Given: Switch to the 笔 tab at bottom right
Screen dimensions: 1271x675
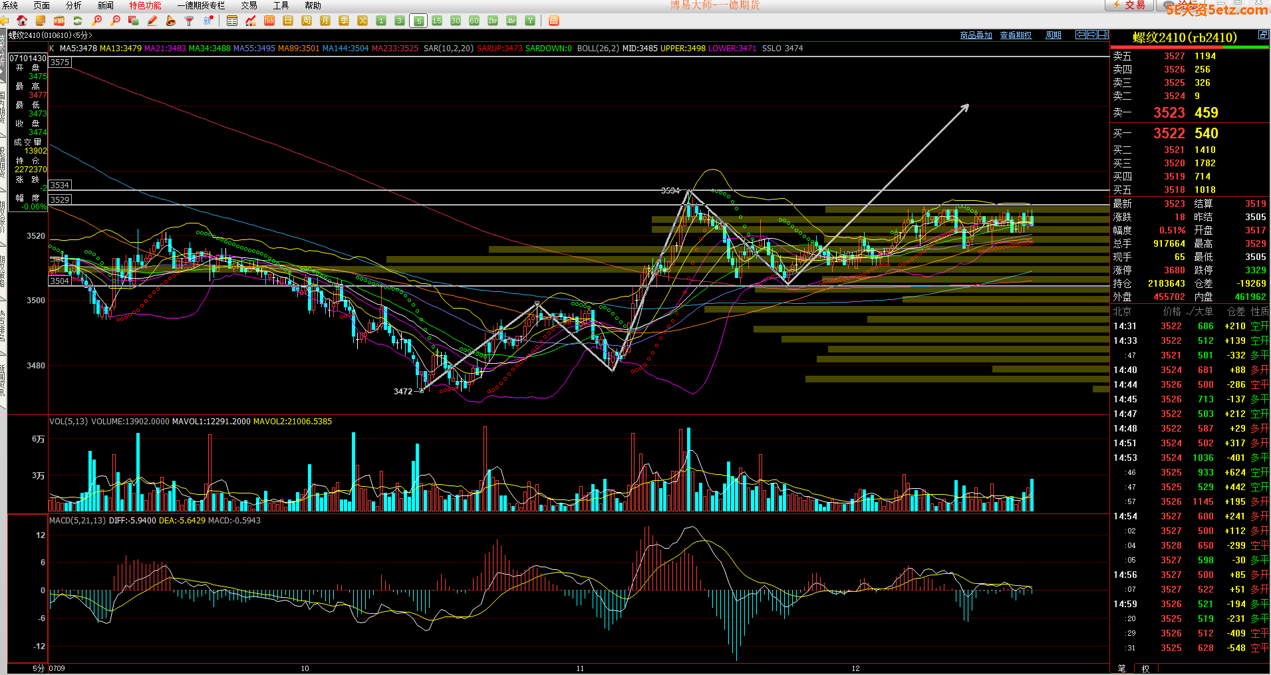Looking at the screenshot, I should point(1122,668).
